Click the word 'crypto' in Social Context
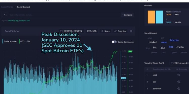 tap(180, 47)
